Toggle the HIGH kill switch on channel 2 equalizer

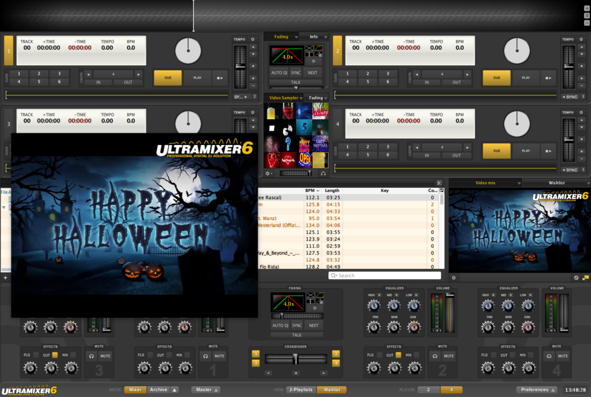click(x=379, y=294)
